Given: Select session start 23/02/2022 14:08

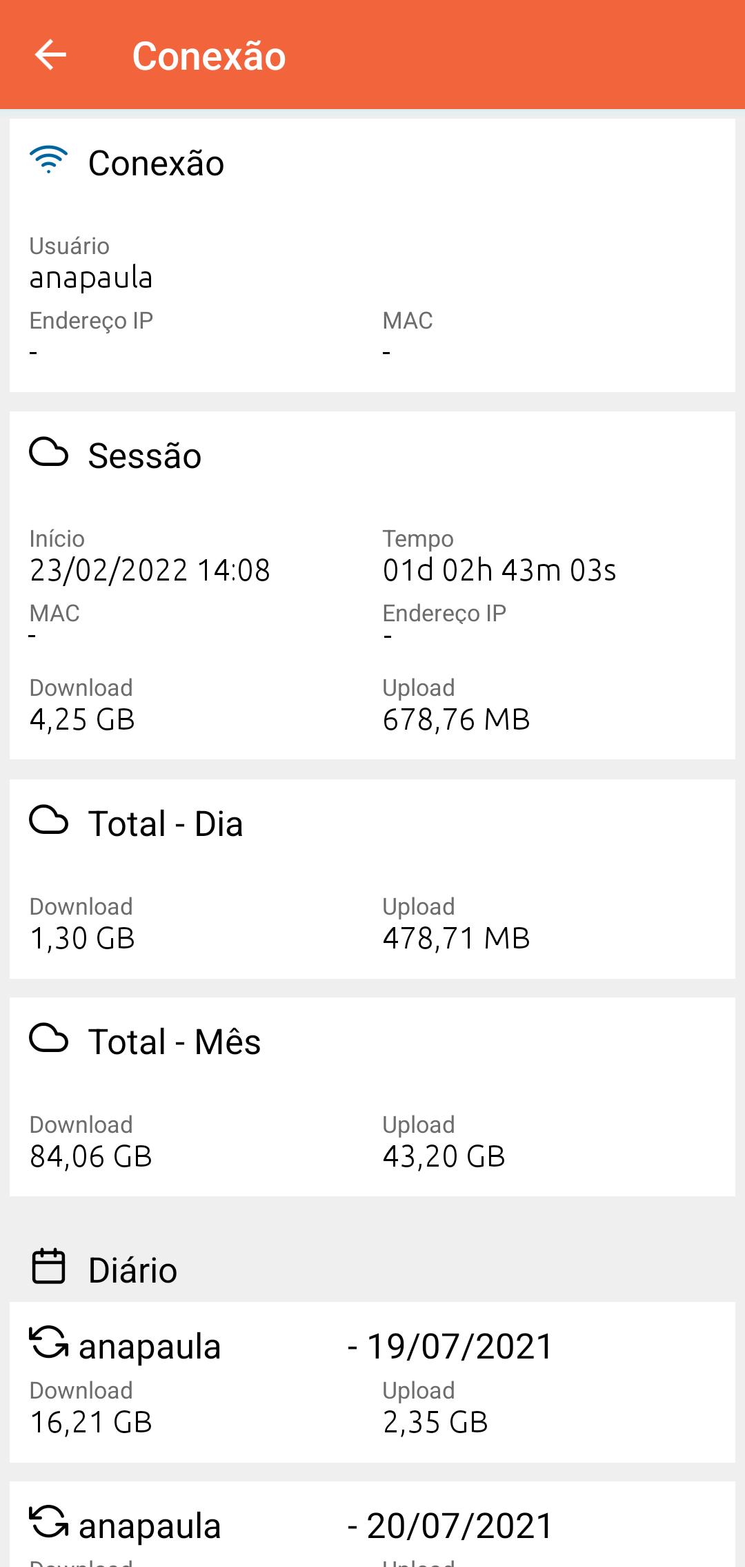Looking at the screenshot, I should point(150,570).
